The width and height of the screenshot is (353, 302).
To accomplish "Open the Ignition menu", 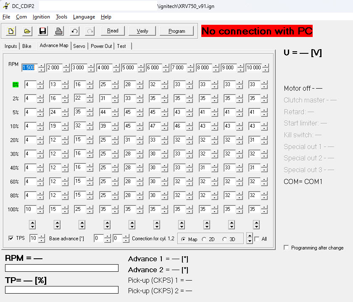I will pos(41,17).
